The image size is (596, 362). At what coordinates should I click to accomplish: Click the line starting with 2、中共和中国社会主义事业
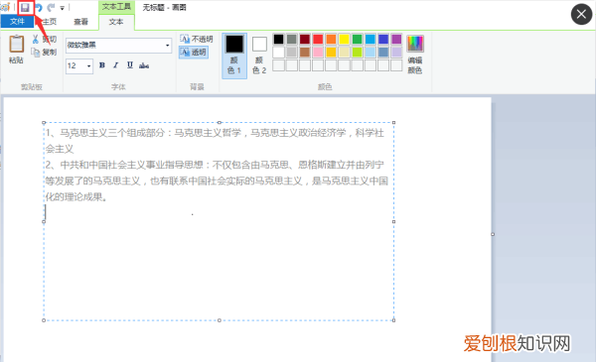click(215, 165)
